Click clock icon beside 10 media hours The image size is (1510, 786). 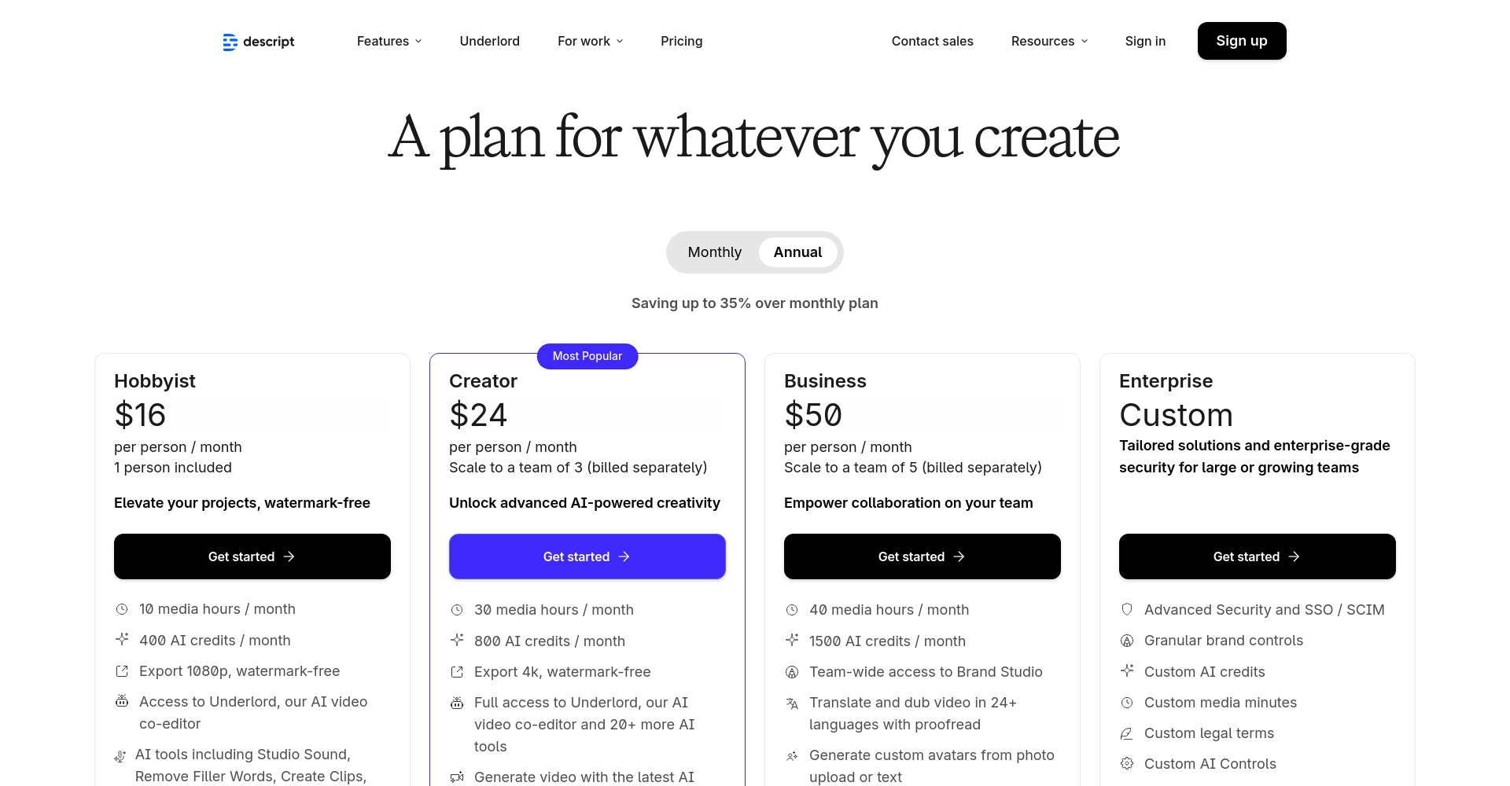tap(122, 609)
